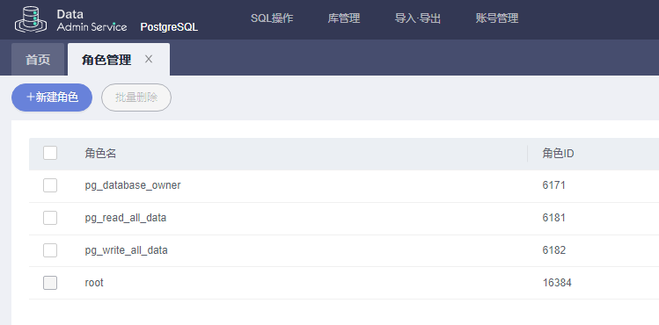Click the +新建角色 button
The width and height of the screenshot is (659, 325).
[x=52, y=97]
